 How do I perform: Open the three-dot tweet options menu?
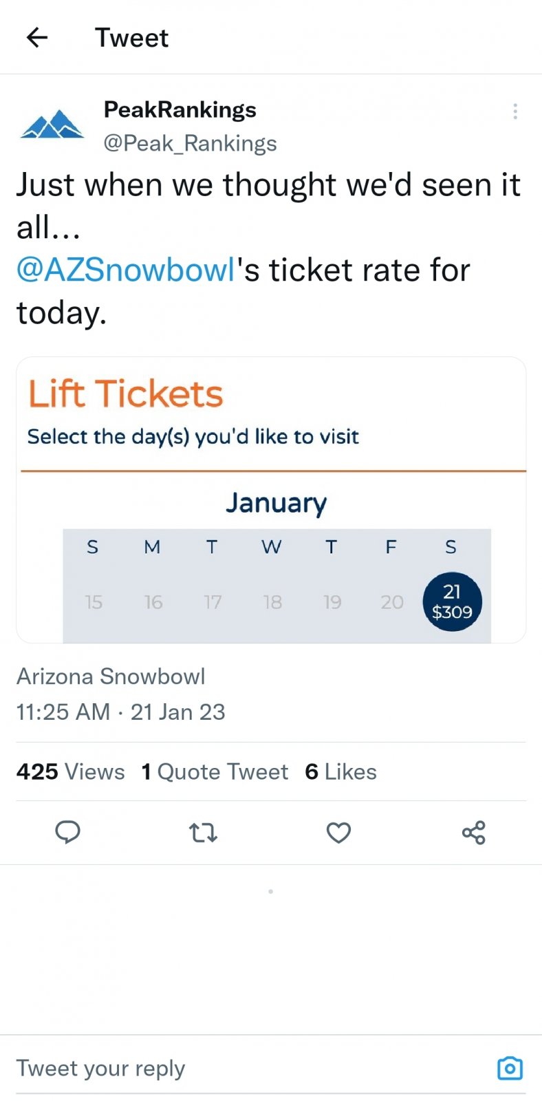(514, 111)
